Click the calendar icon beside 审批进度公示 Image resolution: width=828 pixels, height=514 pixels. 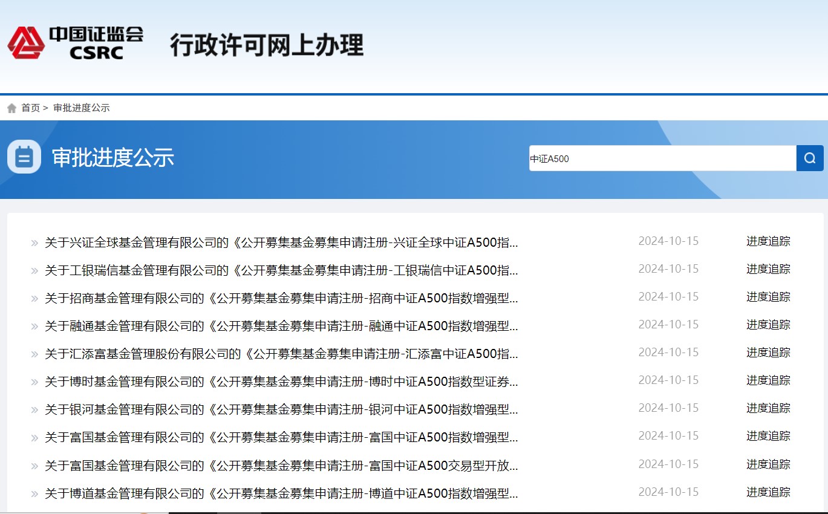click(24, 157)
